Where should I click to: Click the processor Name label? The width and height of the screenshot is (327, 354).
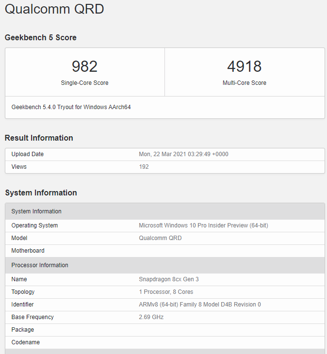pyautogui.click(x=19, y=279)
